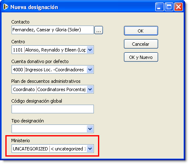
Task: Click into the Contacto text field
Action: (x=53, y=30)
